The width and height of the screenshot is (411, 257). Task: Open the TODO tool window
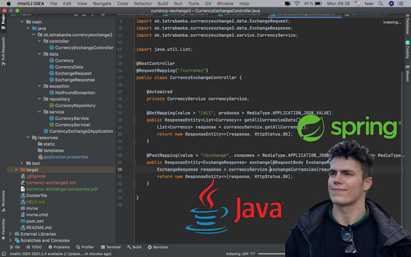[34, 247]
